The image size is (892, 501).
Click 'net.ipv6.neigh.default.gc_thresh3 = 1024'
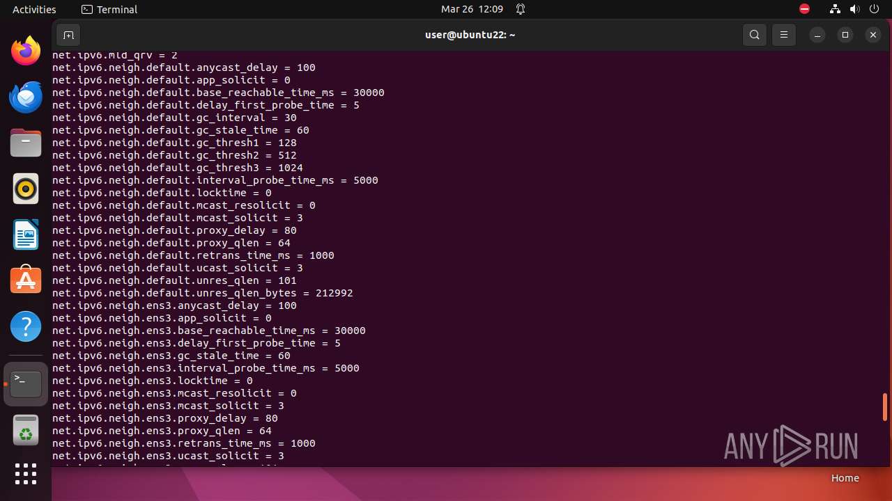178,168
